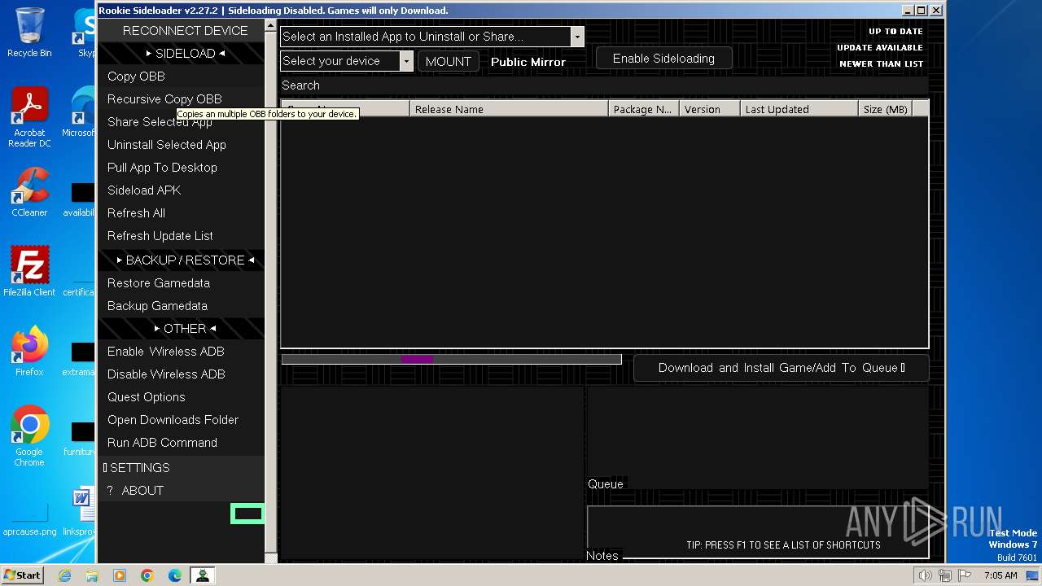Click Restore Gamedata
Screen dimensions: 1042x586
[x=181, y=283]
